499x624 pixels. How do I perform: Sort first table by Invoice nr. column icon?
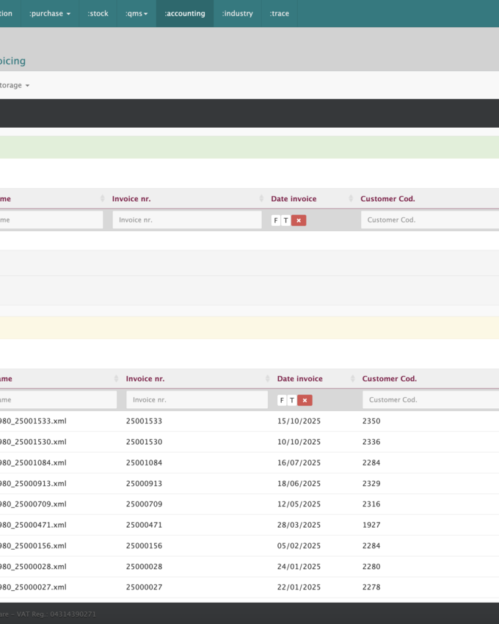pyautogui.click(x=262, y=199)
